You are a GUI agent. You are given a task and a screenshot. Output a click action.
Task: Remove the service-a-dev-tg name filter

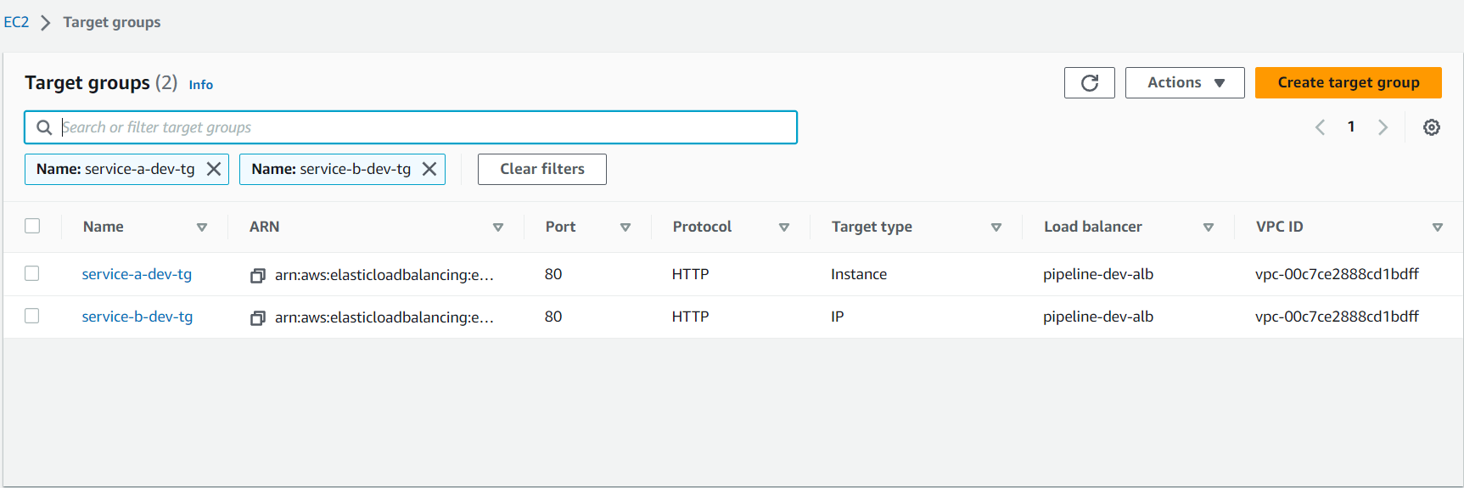(214, 169)
